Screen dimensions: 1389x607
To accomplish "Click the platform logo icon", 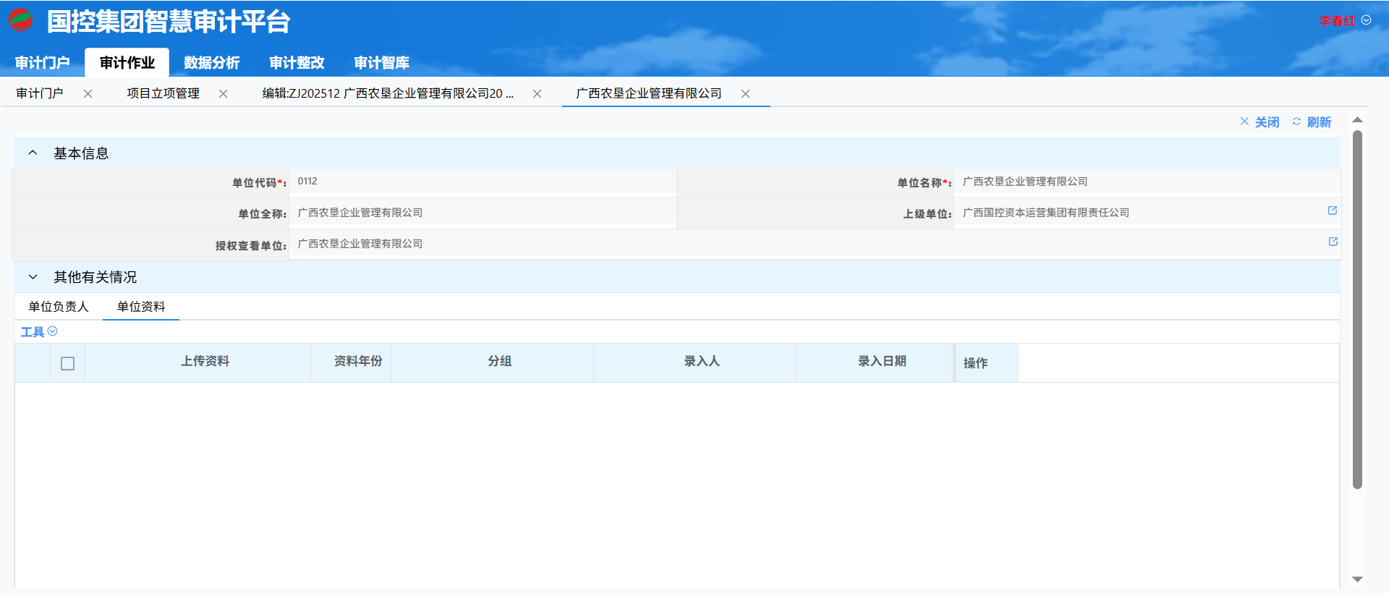I will point(20,20).
